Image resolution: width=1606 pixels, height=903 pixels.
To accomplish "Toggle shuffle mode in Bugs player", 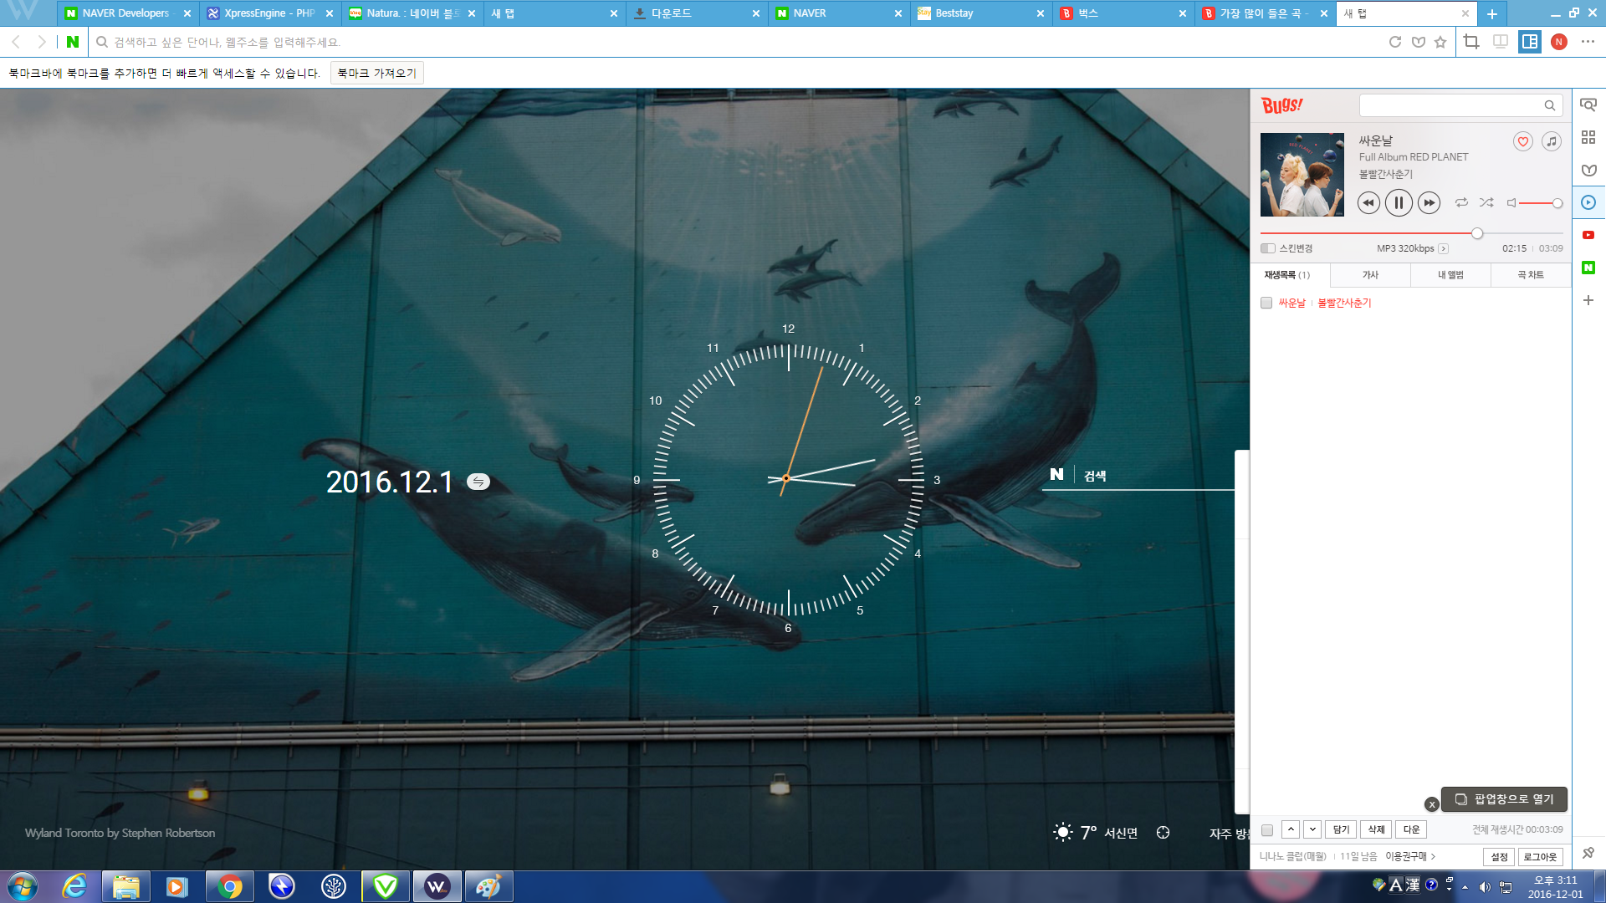I will pos(1486,202).
